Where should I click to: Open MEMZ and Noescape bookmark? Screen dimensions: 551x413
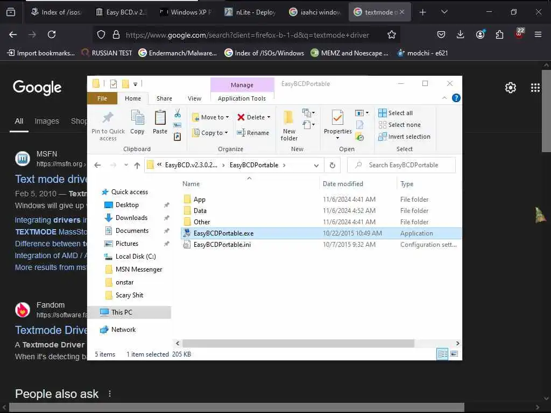click(x=350, y=53)
